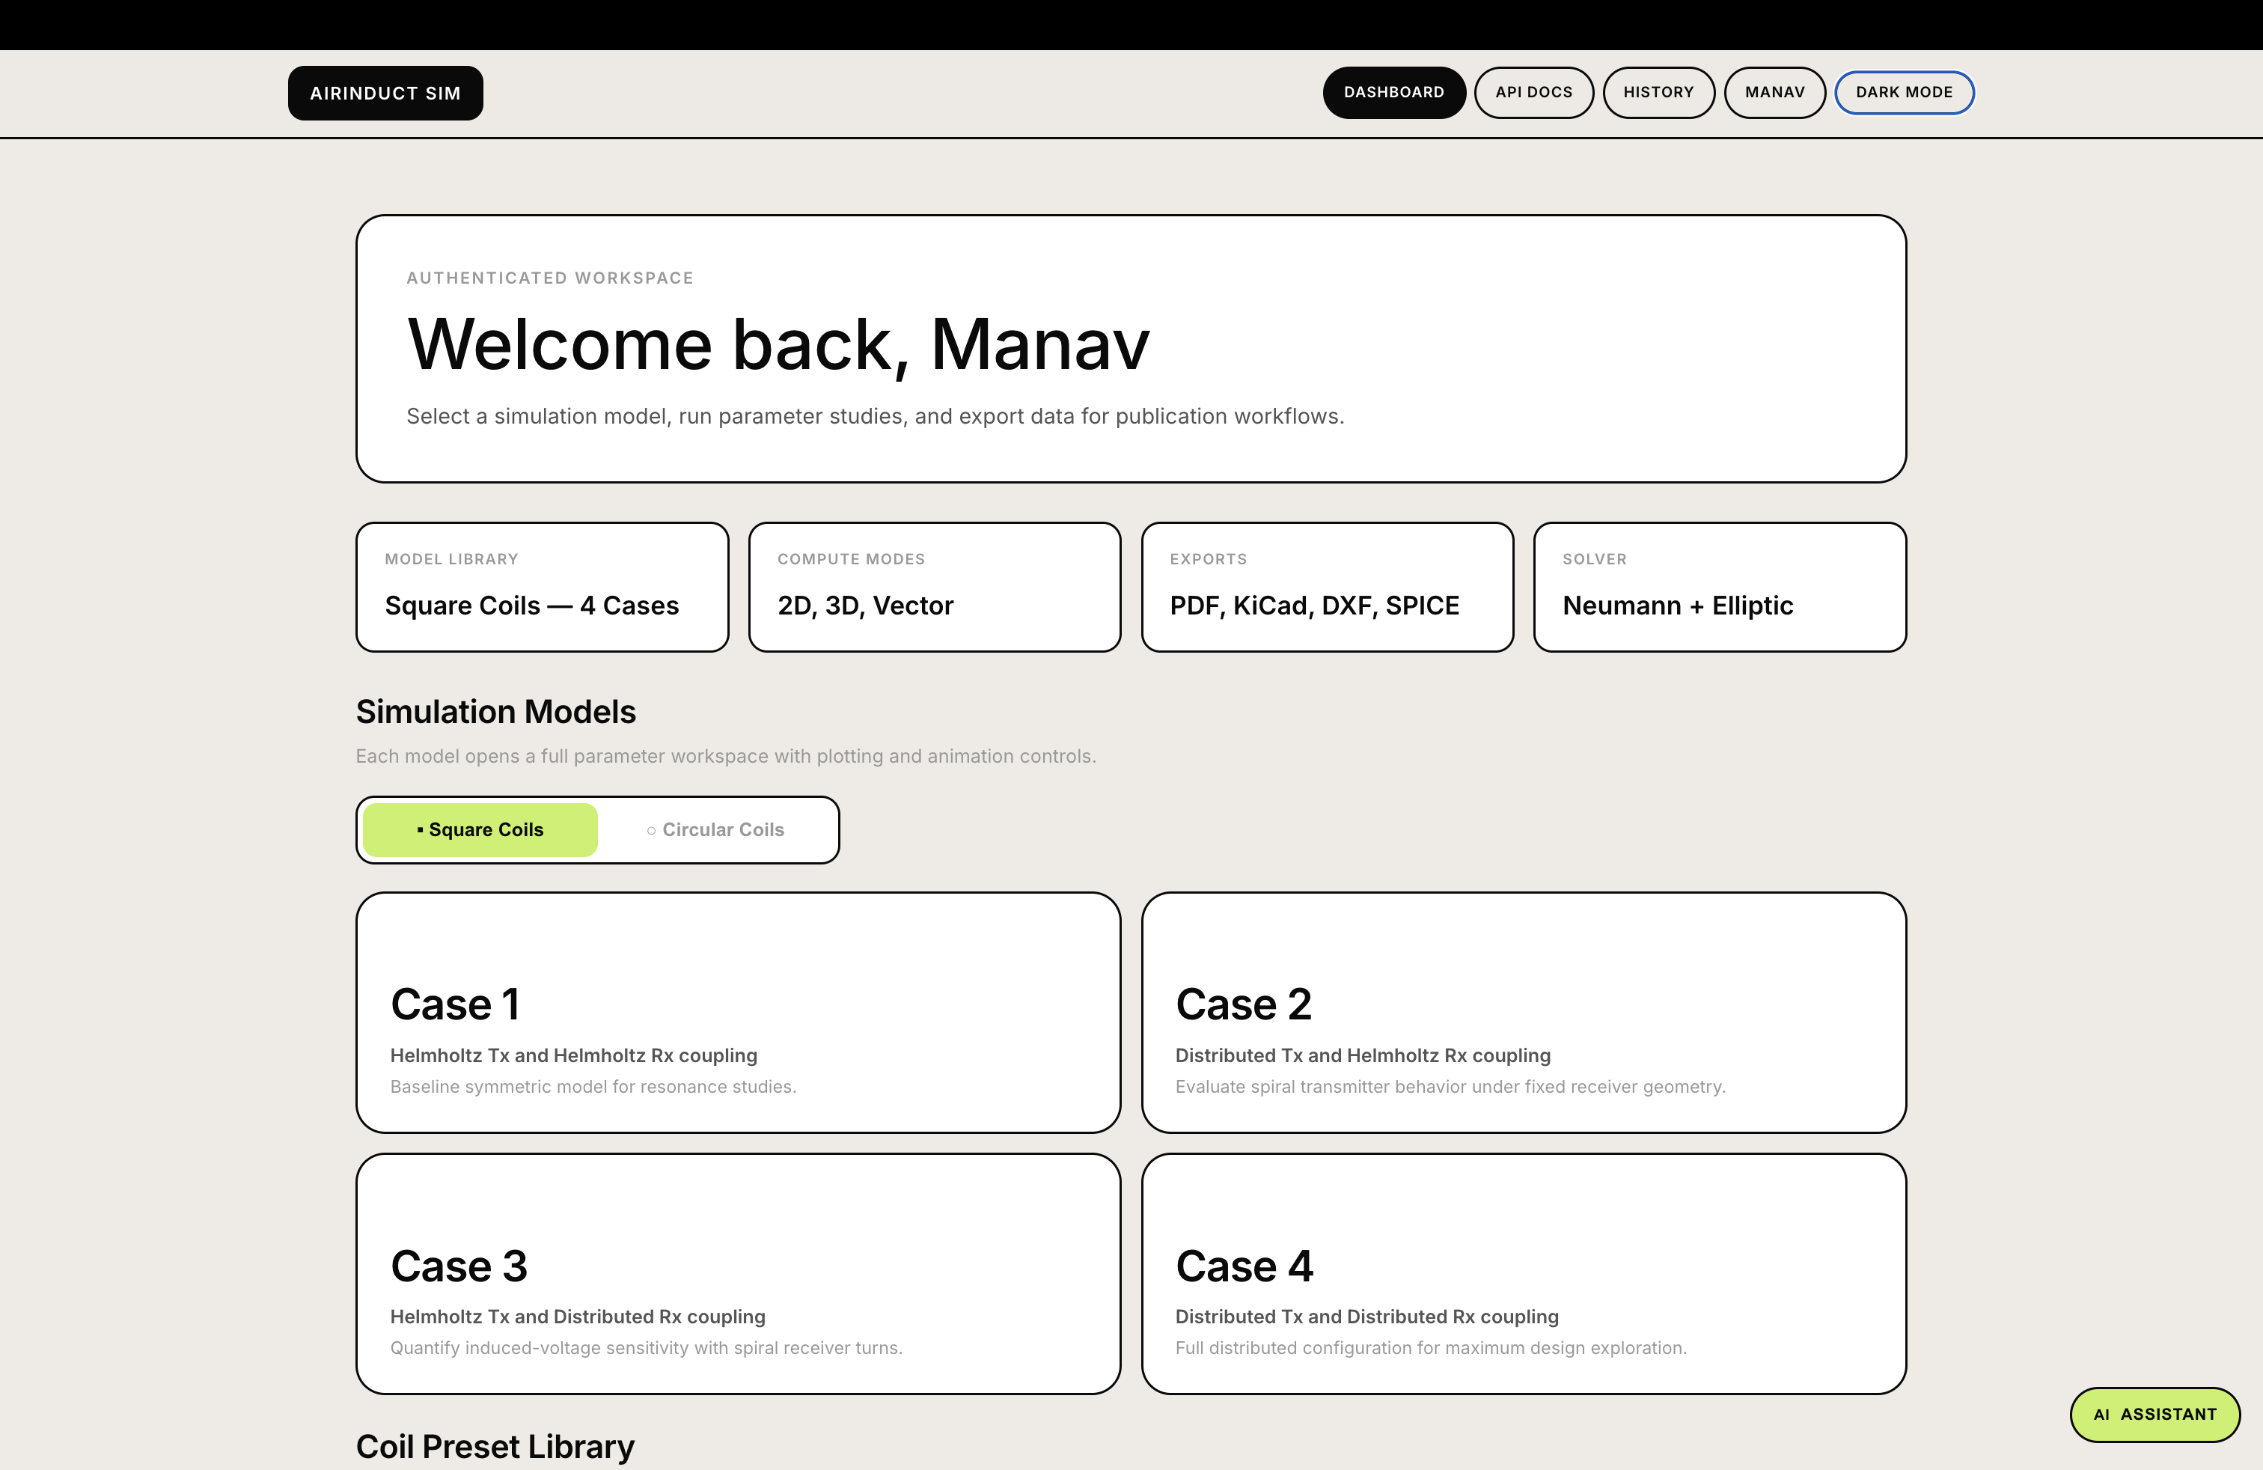Open the Manav user menu
Viewport: 2263px width, 1470px height.
tap(1774, 92)
